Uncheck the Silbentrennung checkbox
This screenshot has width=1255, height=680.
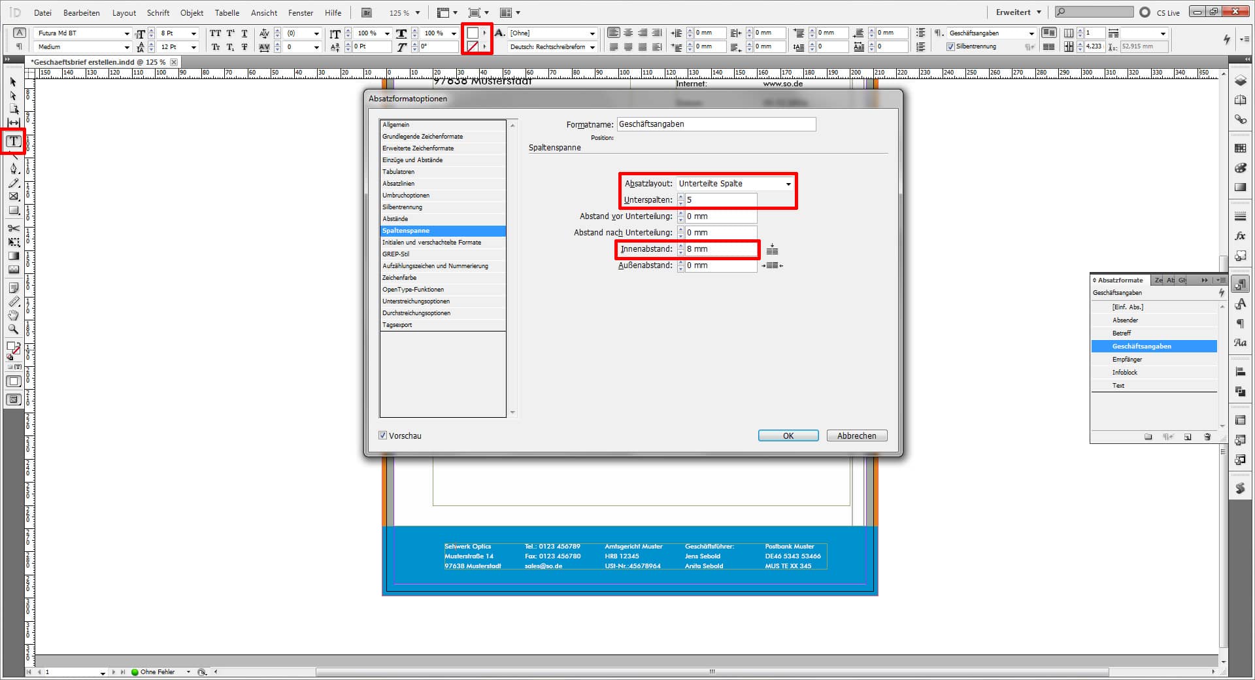[x=950, y=47]
